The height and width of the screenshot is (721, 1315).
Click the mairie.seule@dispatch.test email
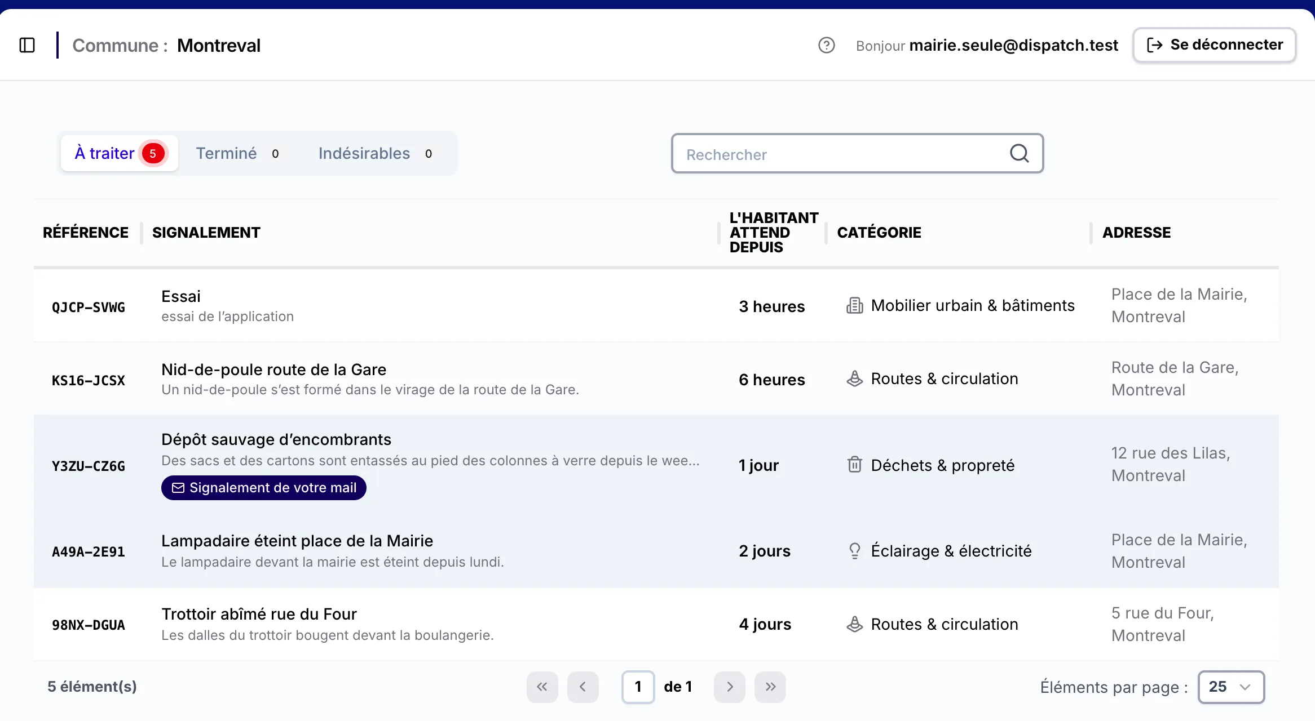click(x=1013, y=45)
